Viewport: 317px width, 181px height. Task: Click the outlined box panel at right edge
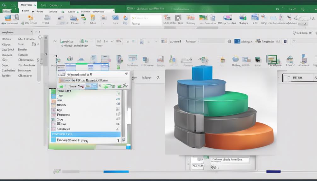[x=300, y=77]
